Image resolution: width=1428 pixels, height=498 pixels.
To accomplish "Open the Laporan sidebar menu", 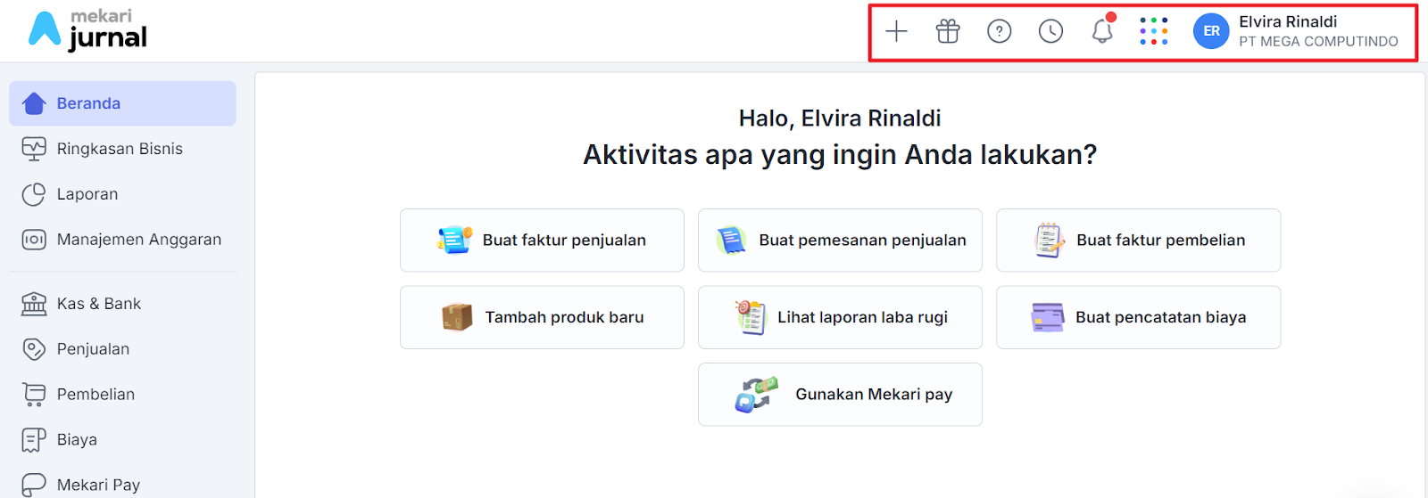I will click(x=122, y=194).
